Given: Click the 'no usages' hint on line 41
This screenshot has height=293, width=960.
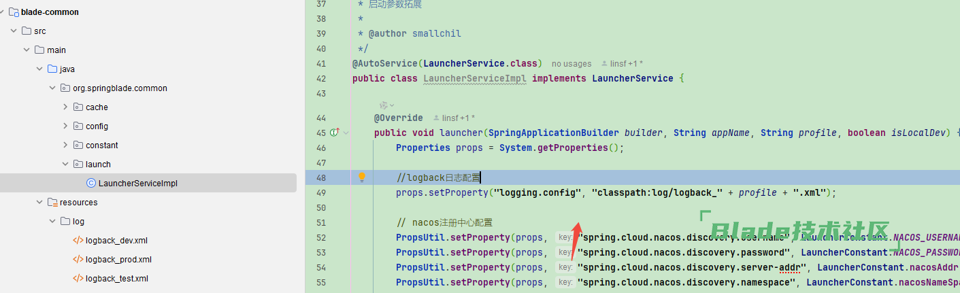Looking at the screenshot, I should click(572, 64).
